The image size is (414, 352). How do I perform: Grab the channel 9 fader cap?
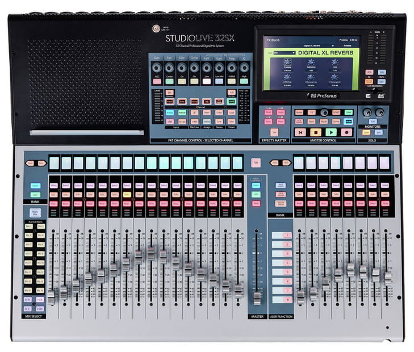tap(150, 253)
